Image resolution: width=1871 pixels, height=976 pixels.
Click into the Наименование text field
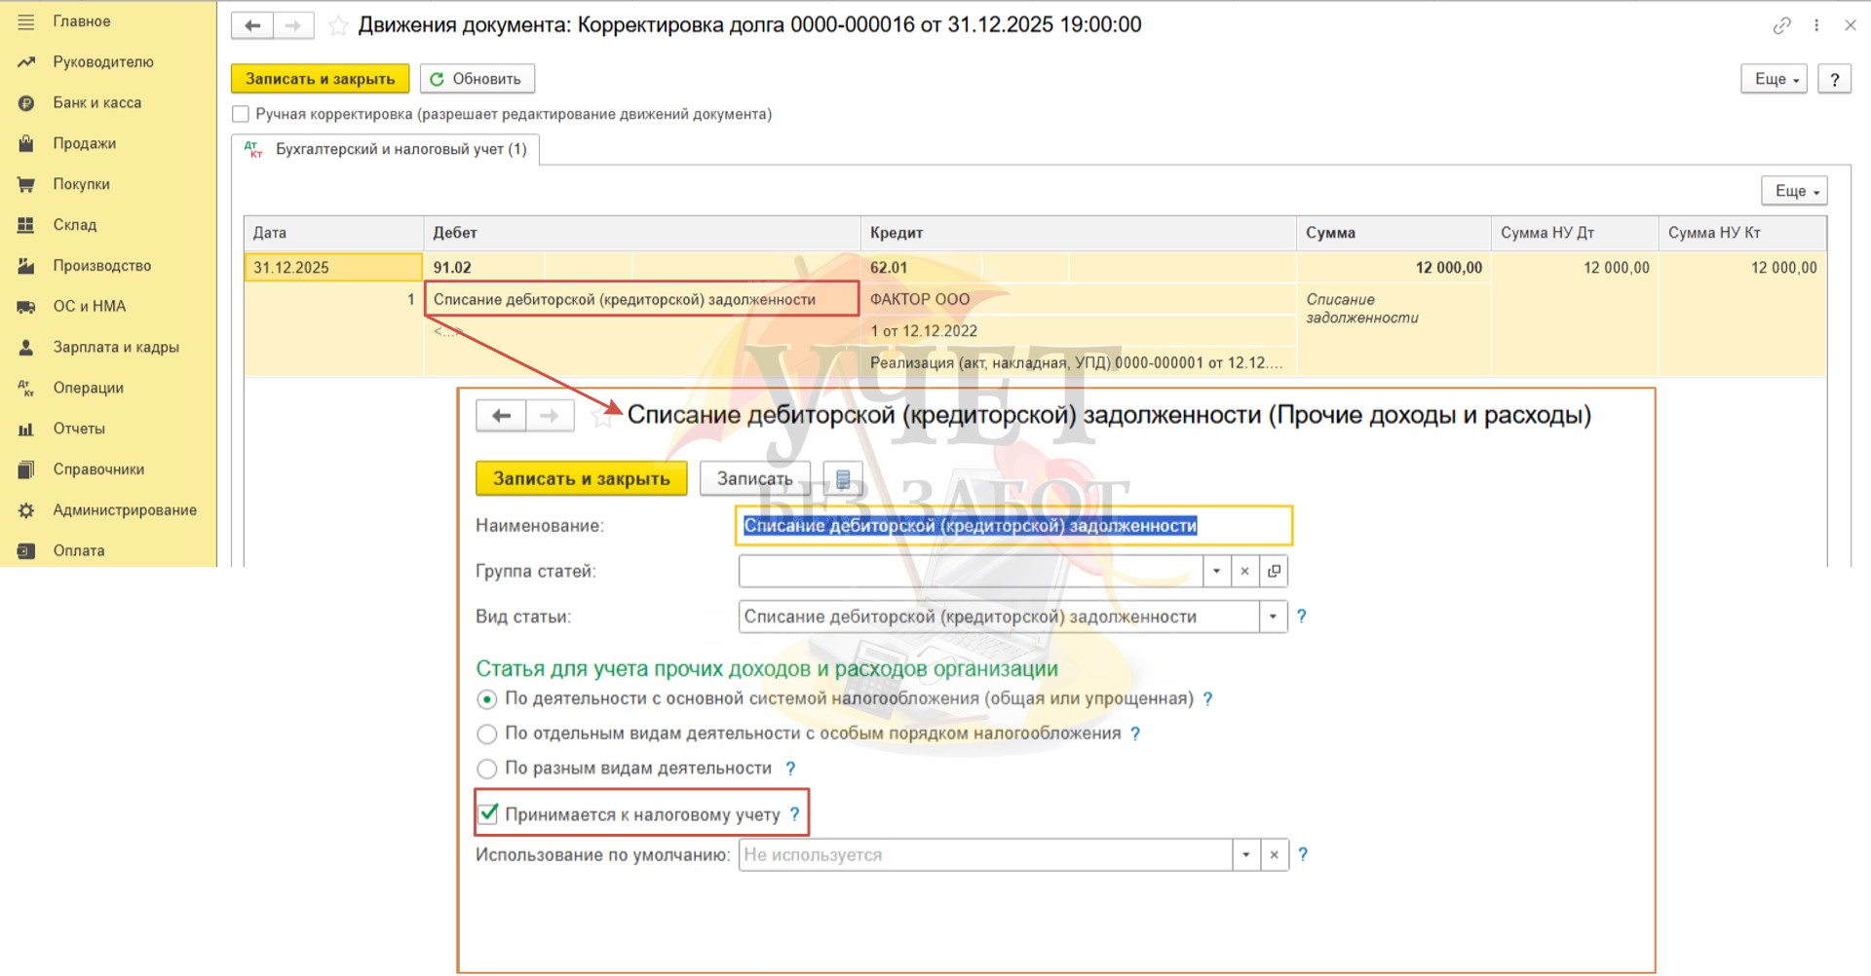click(1013, 526)
